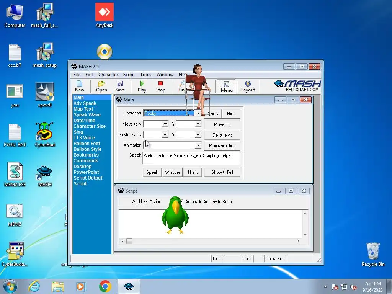Click in the Speak text field
Image resolution: width=392 pixels, height=294 pixels.
click(x=191, y=158)
